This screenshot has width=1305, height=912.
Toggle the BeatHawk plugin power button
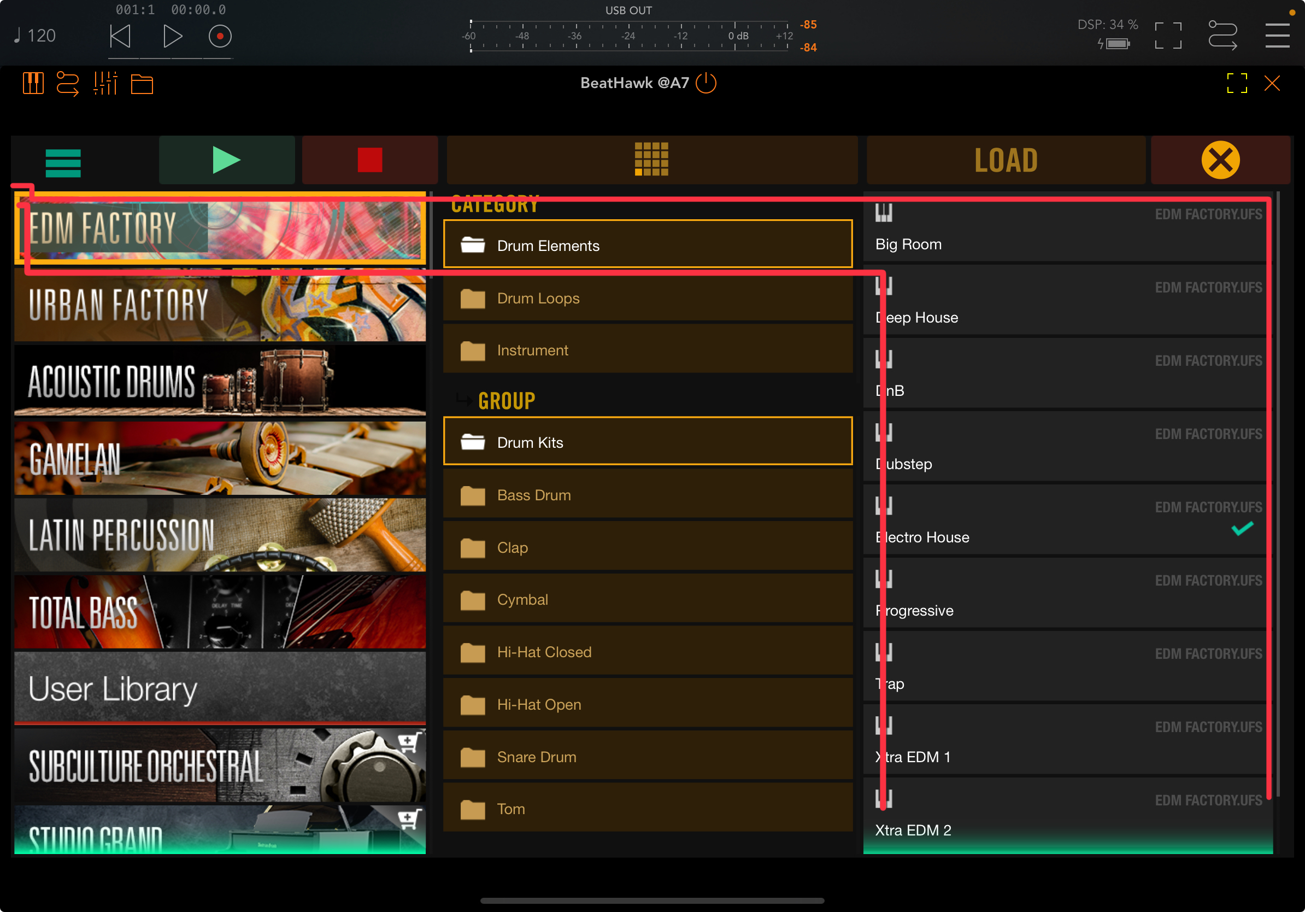click(x=707, y=83)
